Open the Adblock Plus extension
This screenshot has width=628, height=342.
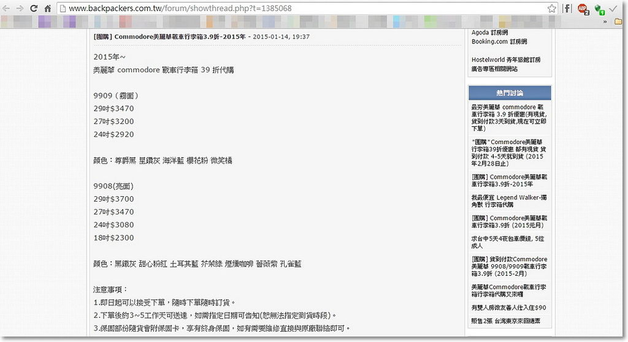pyautogui.click(x=583, y=9)
